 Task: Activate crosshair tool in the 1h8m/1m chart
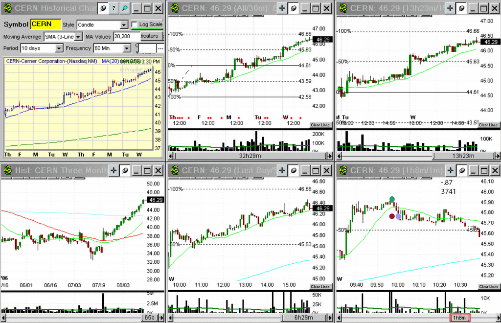click(450, 171)
